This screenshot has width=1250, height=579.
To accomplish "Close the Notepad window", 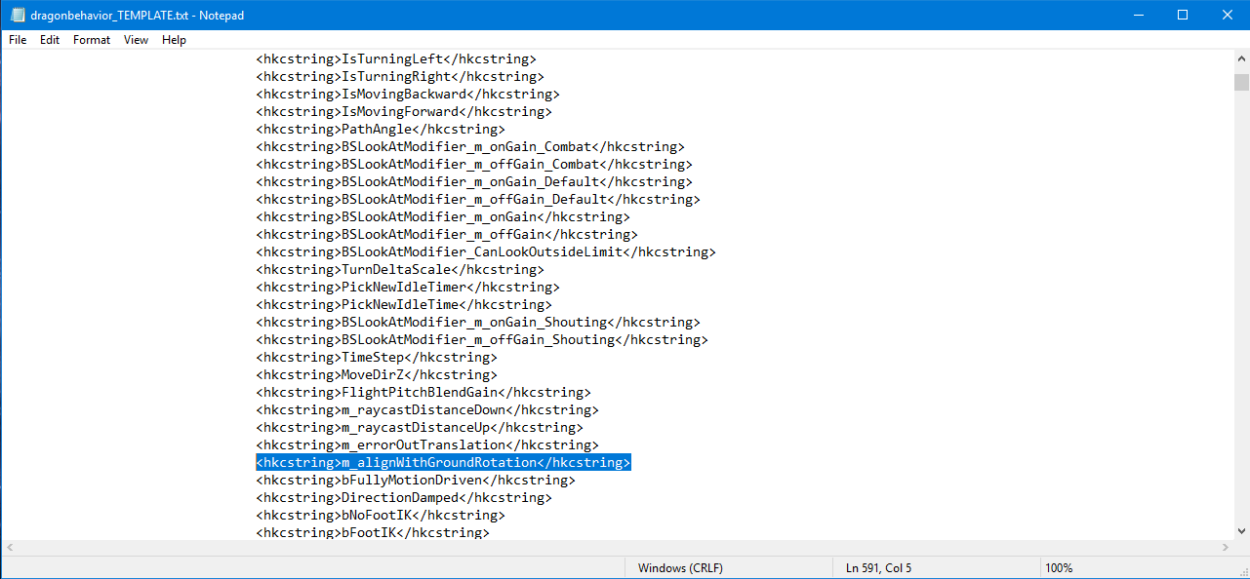I will [x=1227, y=16].
